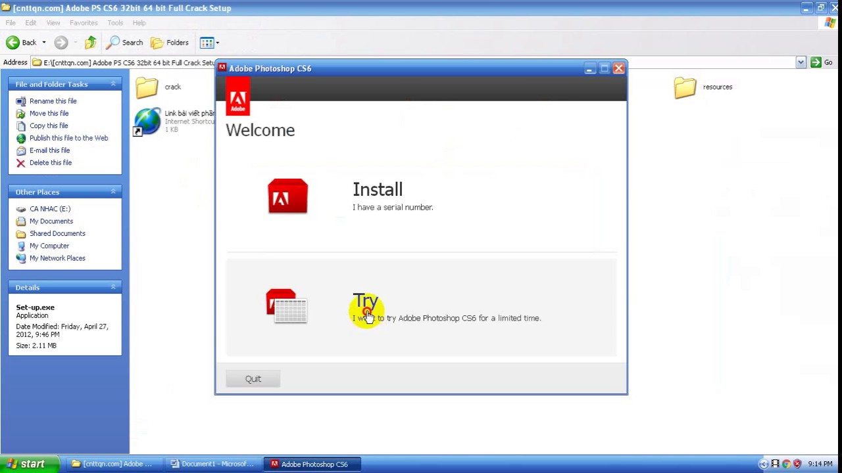Toggle the Folders pane button
Screen dimensions: 842x473
coord(170,43)
